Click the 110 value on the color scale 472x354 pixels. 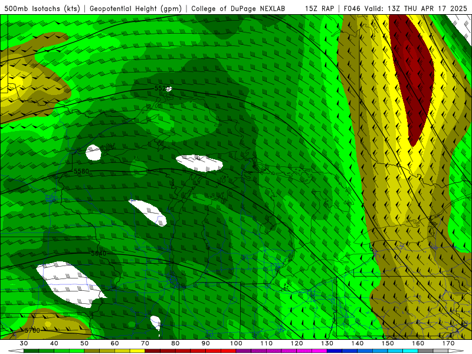(x=267, y=343)
